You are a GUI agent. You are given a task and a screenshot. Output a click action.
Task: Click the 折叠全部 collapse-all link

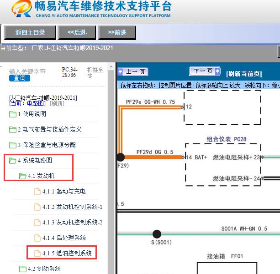click(x=95, y=72)
